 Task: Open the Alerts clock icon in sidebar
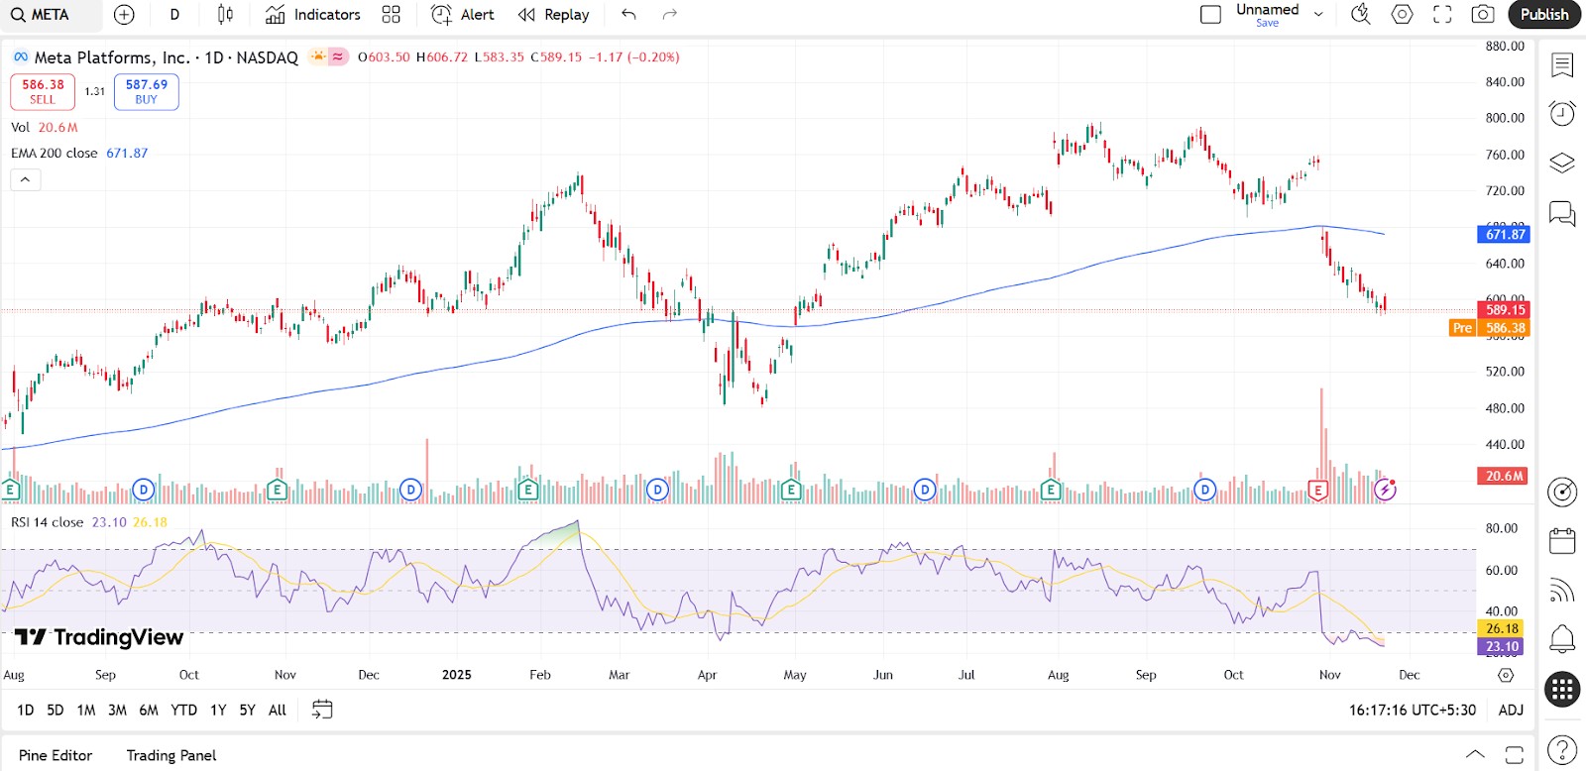point(1562,114)
